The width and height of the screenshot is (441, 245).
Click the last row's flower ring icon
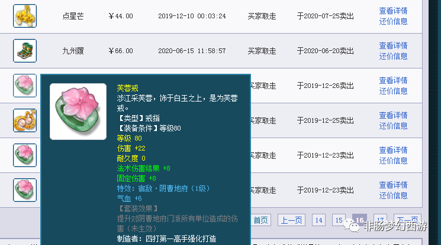coord(25,190)
